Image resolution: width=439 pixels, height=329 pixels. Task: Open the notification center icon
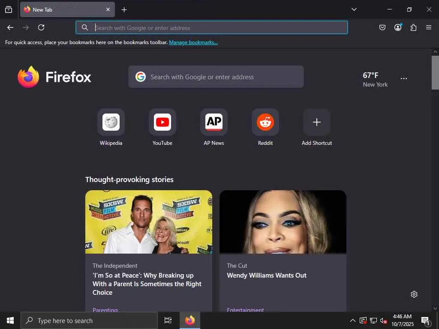click(426, 320)
